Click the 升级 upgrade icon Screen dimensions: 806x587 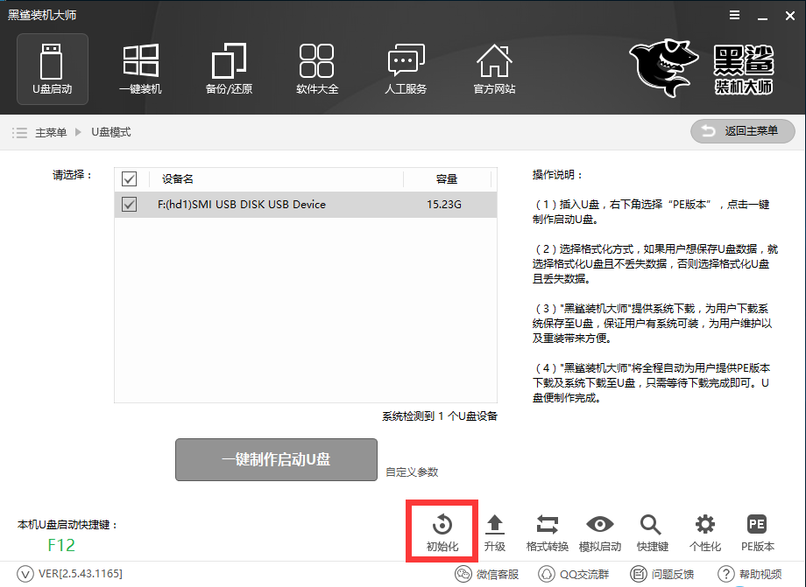(495, 531)
